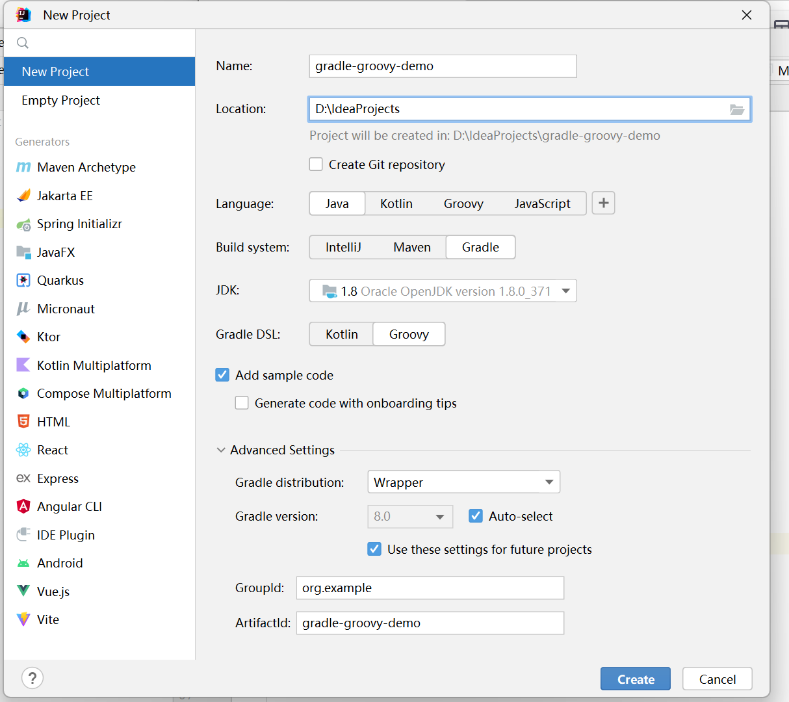The width and height of the screenshot is (789, 702).
Task: Add another language with plus button
Action: pyautogui.click(x=603, y=203)
